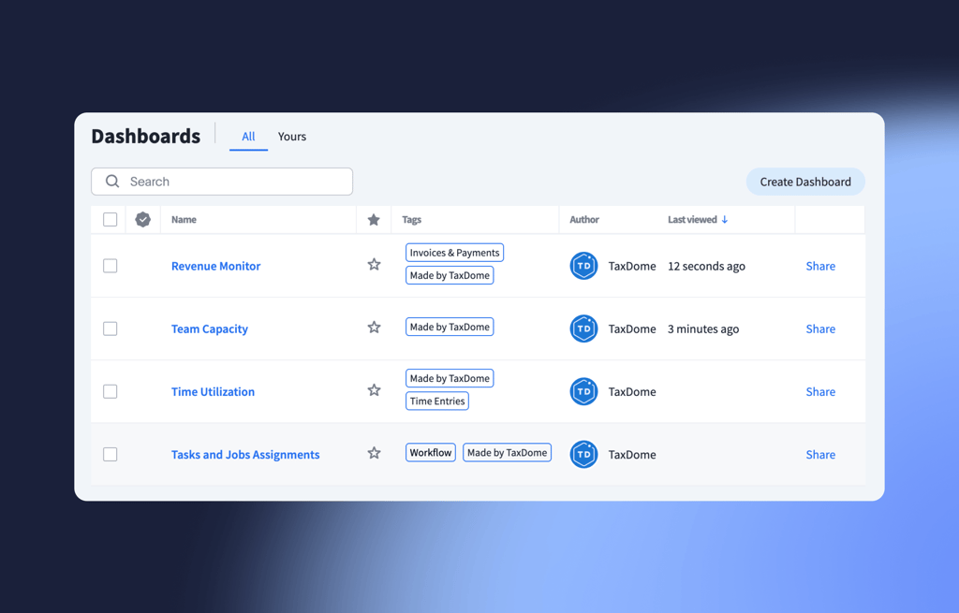Mark Time Utilization as favorite
Image resolution: width=959 pixels, height=613 pixels.
click(x=374, y=390)
